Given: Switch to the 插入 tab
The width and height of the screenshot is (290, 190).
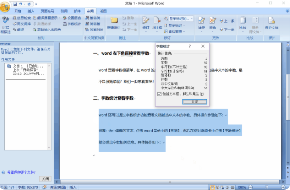Looking at the screenshot, I should click(x=31, y=11).
